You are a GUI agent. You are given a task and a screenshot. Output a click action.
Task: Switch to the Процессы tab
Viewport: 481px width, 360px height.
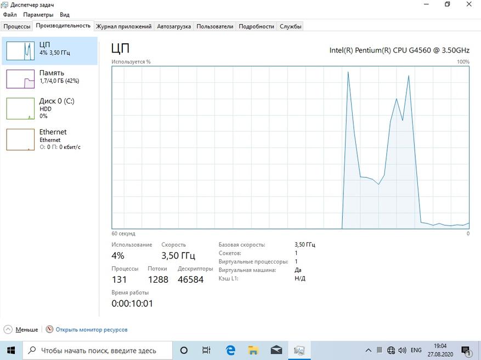tap(17, 26)
